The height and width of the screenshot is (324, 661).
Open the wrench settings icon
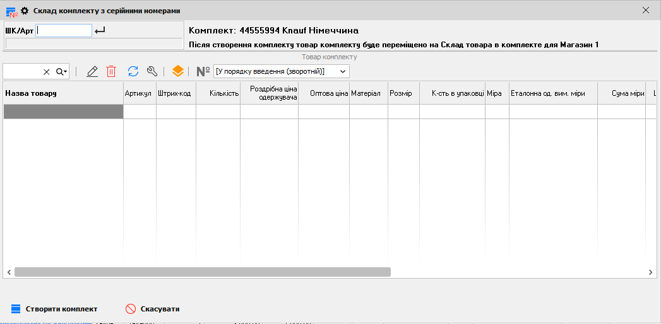[x=152, y=72]
